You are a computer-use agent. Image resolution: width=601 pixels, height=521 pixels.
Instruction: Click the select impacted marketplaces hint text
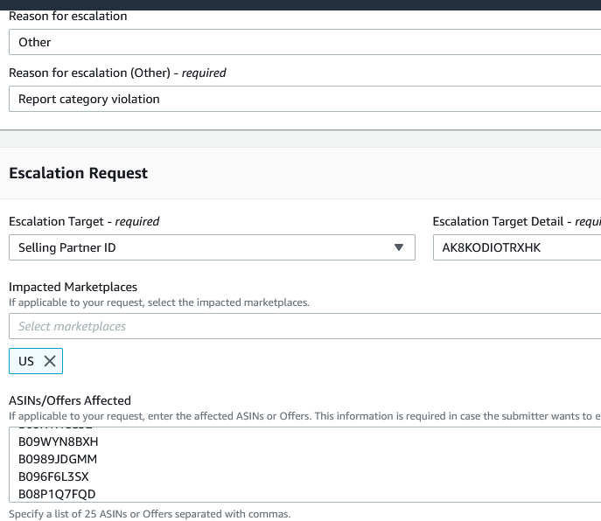pyautogui.click(x=159, y=302)
